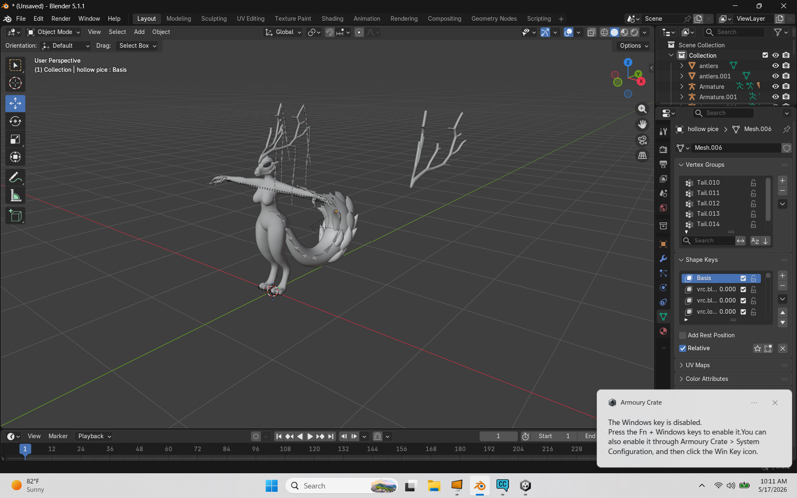Choose the Add Cube tool
The height and width of the screenshot is (498, 797).
click(15, 216)
